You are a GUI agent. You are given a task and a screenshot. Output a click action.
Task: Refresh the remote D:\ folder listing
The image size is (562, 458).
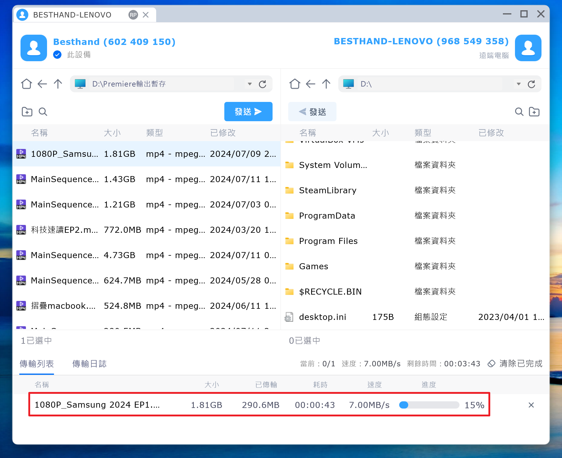click(x=531, y=84)
